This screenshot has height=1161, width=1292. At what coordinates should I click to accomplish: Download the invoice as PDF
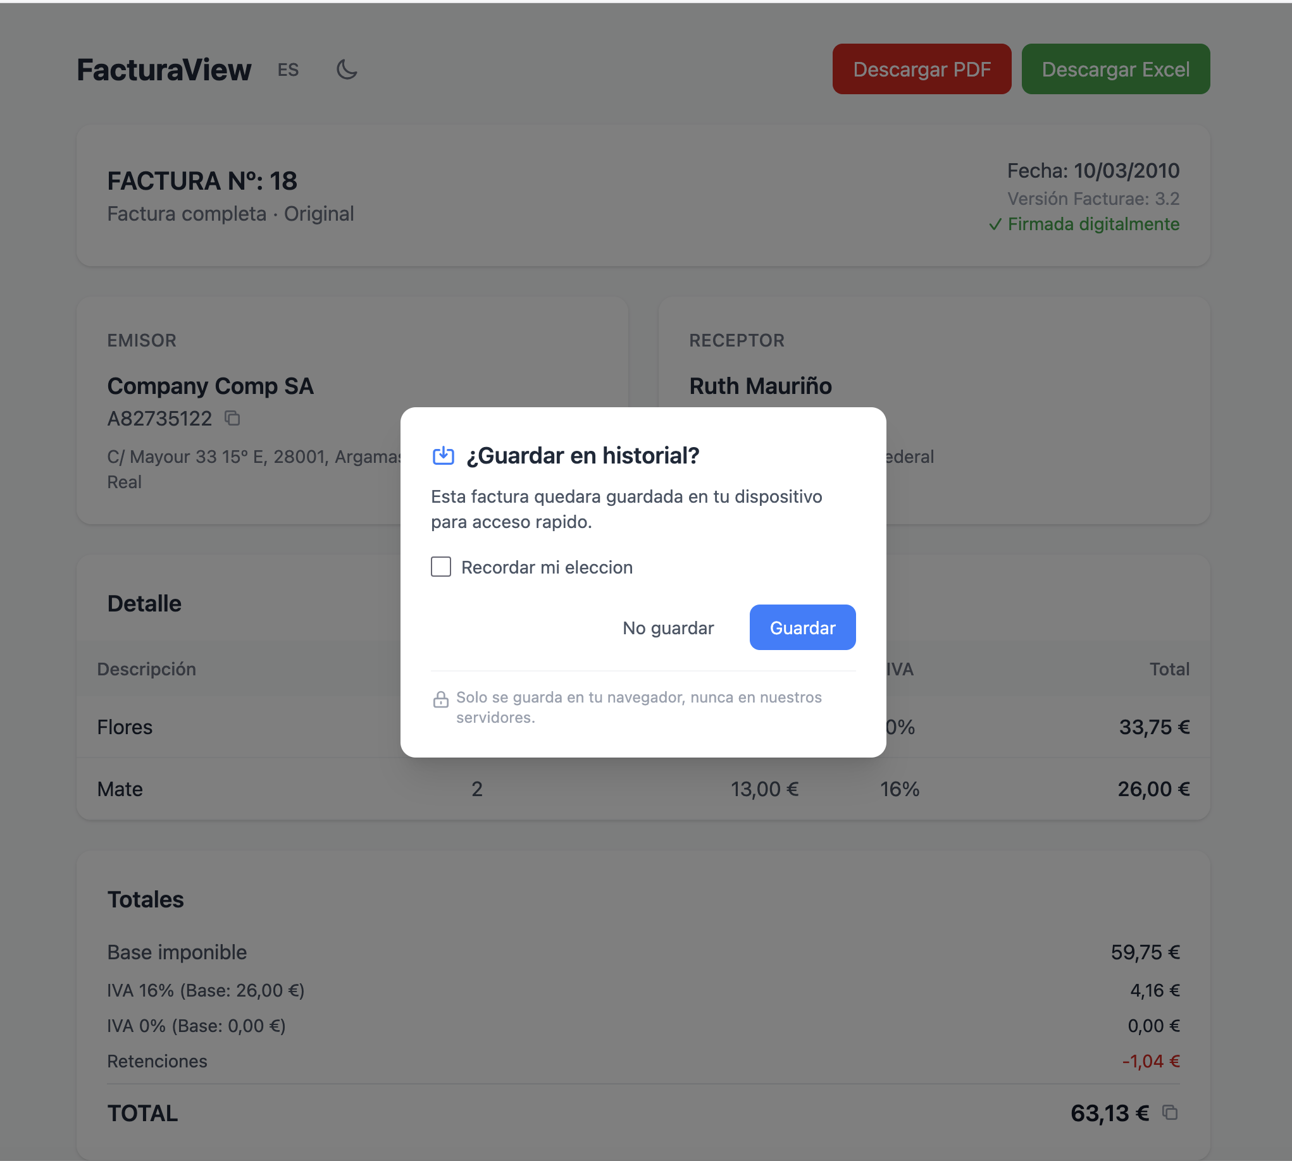(921, 68)
